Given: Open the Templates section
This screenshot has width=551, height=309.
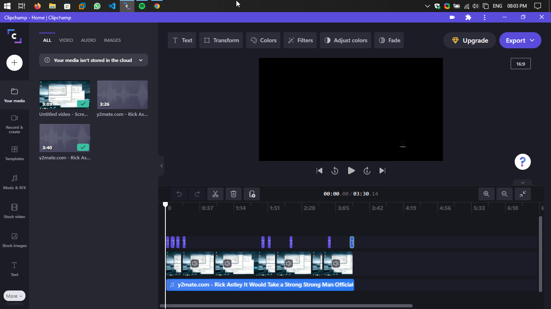Looking at the screenshot, I should (15, 153).
